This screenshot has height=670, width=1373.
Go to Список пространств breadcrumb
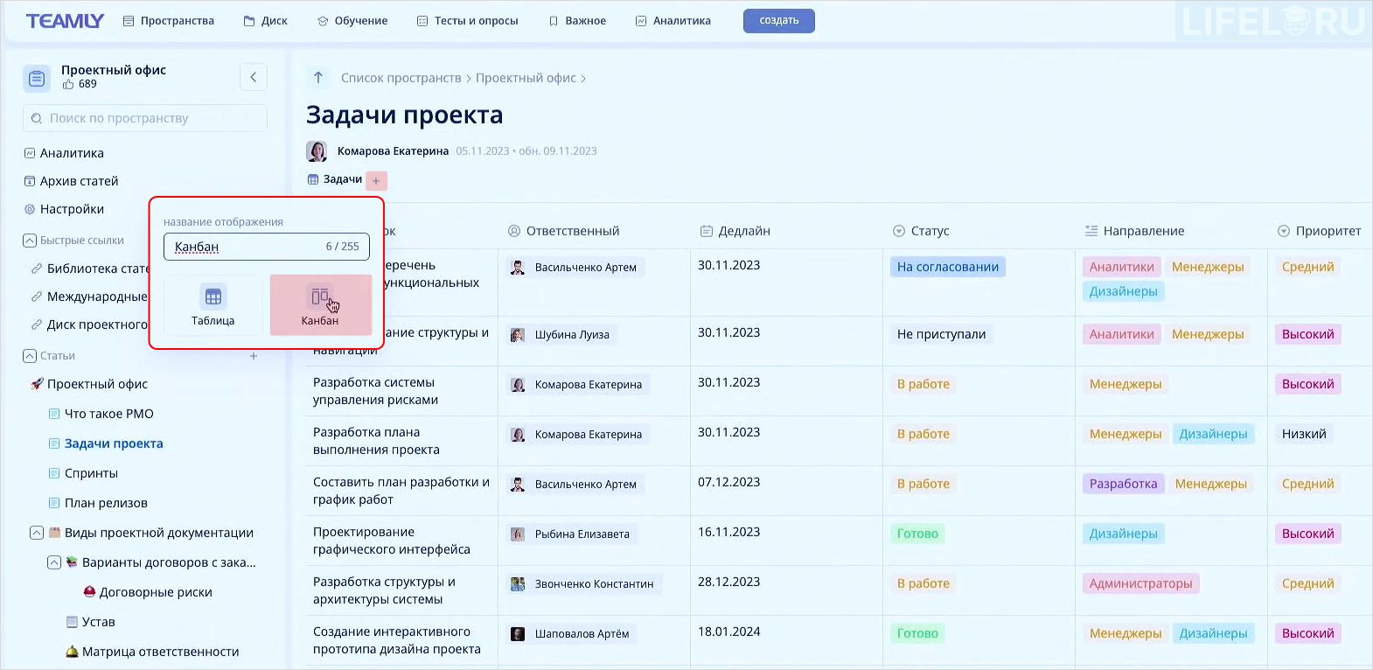click(x=401, y=78)
